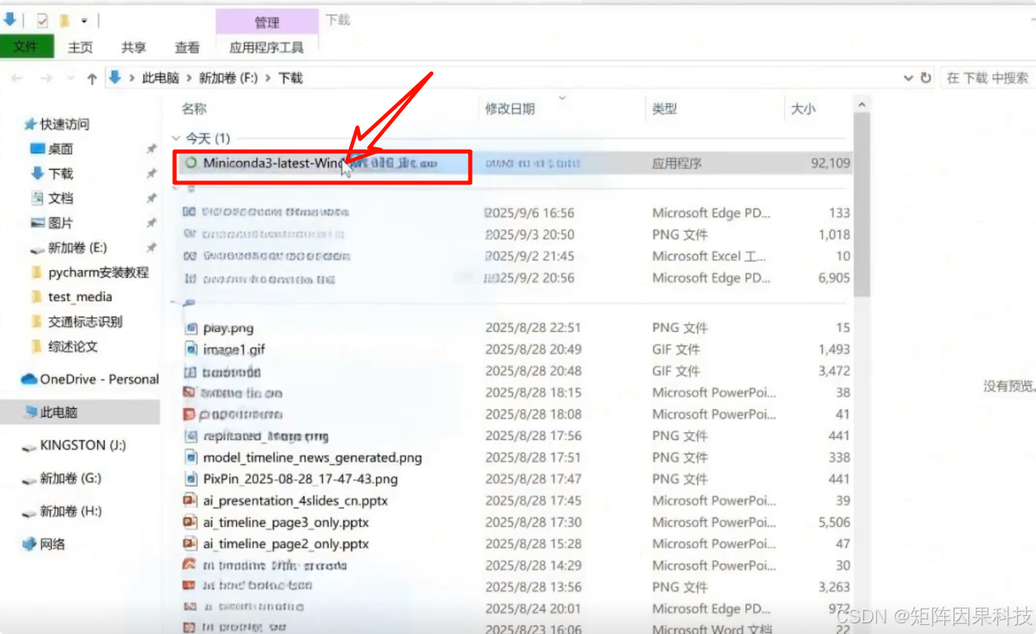Open the address bar history dropdown chevron
Screen dimensions: 1036x634
(908, 78)
